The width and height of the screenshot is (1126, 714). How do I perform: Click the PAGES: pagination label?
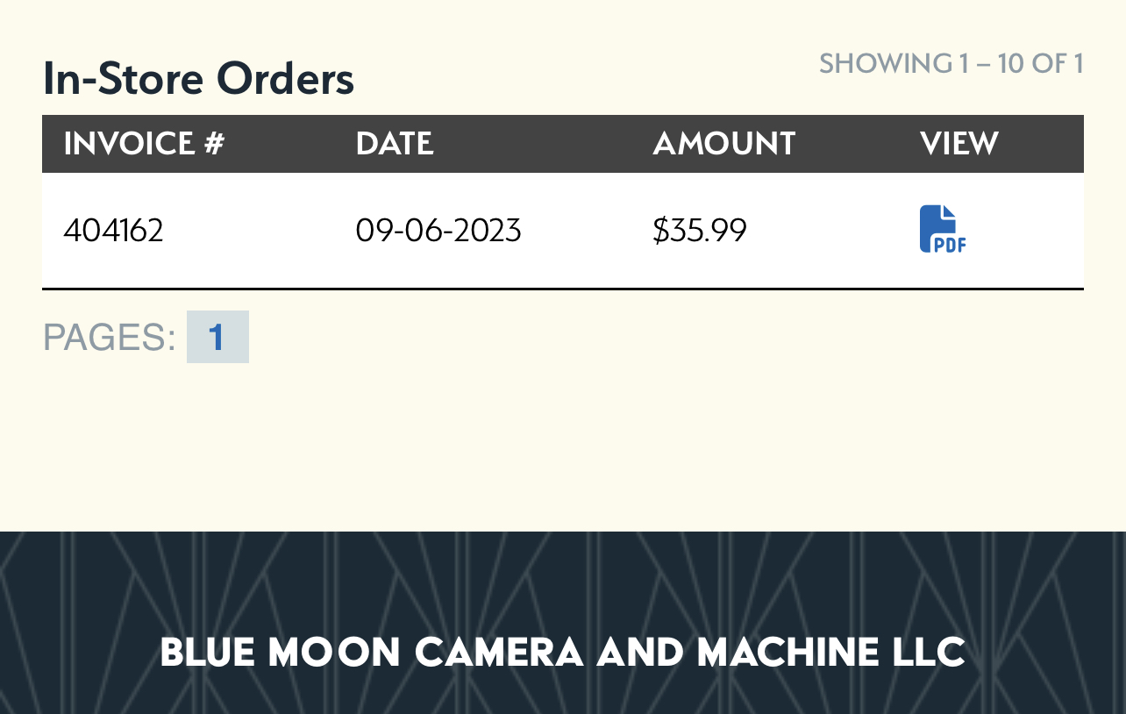tap(110, 338)
